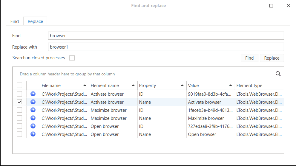This screenshot has width=296, height=166.
Task: Switch to the Find tab
Action: pos(15,21)
